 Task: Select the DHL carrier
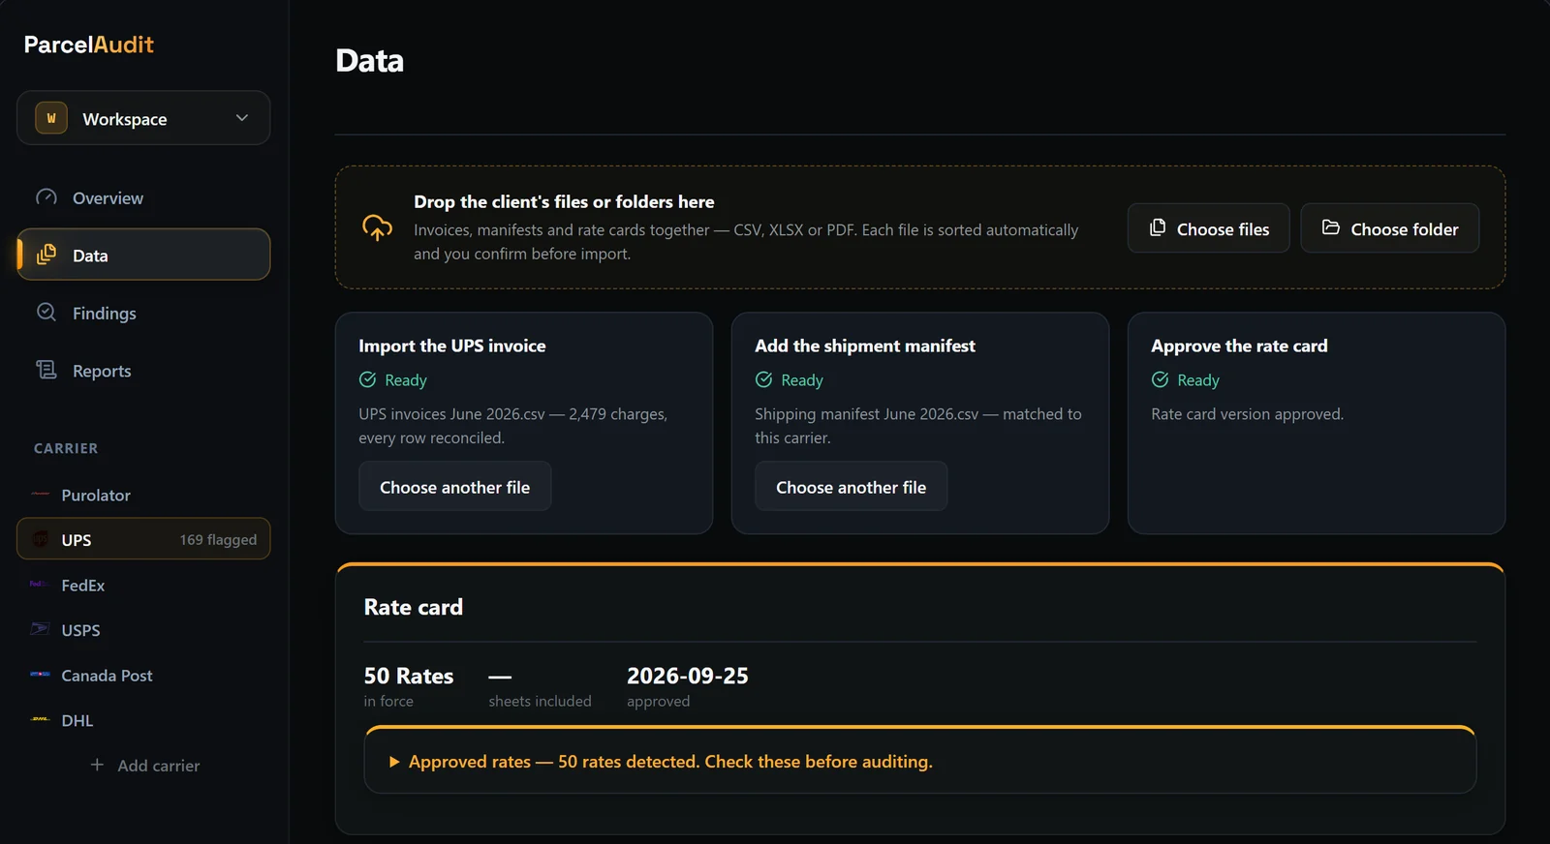[x=143, y=720]
